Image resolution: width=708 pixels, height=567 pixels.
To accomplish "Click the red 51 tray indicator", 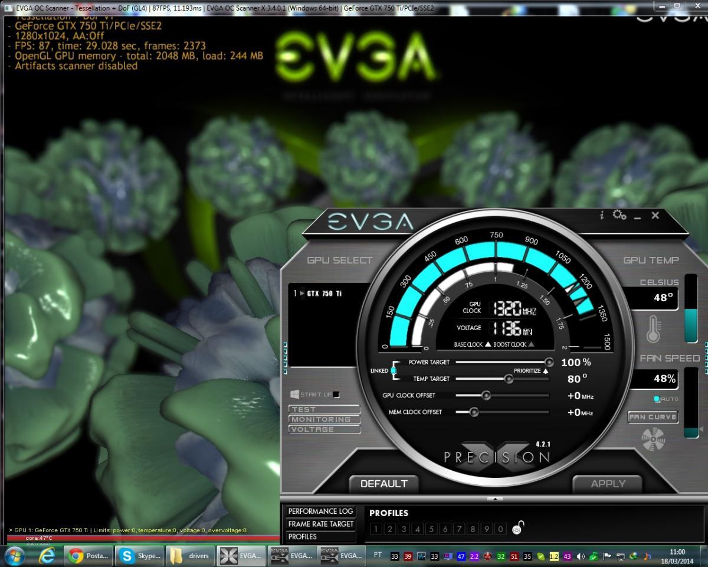I will click(x=514, y=556).
